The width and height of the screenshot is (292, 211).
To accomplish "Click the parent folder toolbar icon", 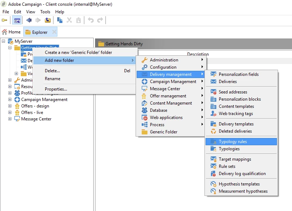I will pyautogui.click(x=48, y=20).
